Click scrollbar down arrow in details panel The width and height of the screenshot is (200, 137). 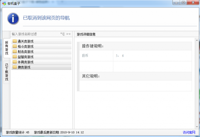[x=197, y=127]
